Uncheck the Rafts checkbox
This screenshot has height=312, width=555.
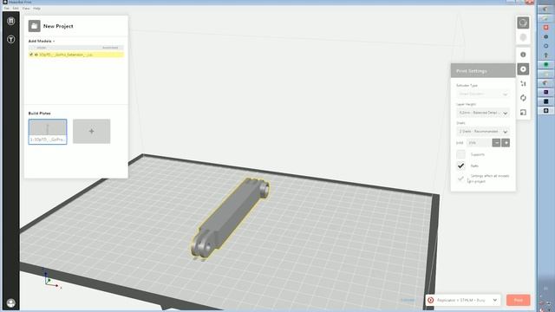tap(460, 166)
